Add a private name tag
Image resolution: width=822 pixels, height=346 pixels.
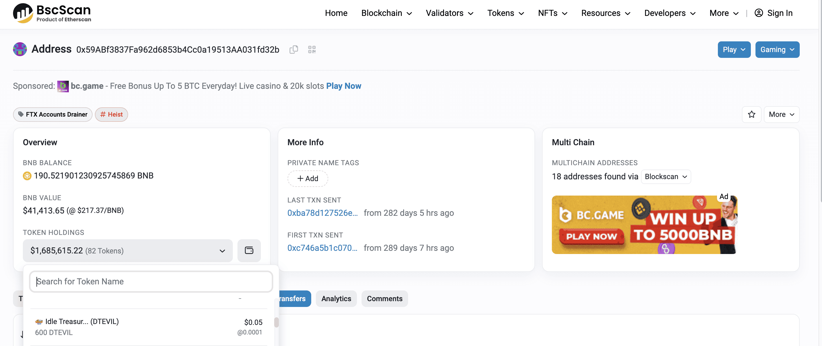[x=308, y=178]
